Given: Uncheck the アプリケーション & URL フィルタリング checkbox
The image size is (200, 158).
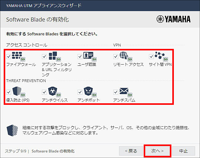Looking at the screenshot, I should click(44, 56).
